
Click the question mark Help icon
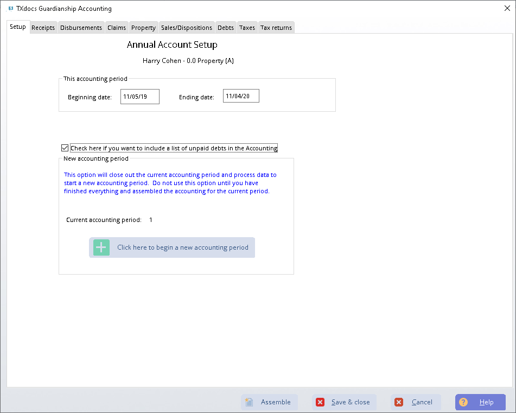[463, 402]
